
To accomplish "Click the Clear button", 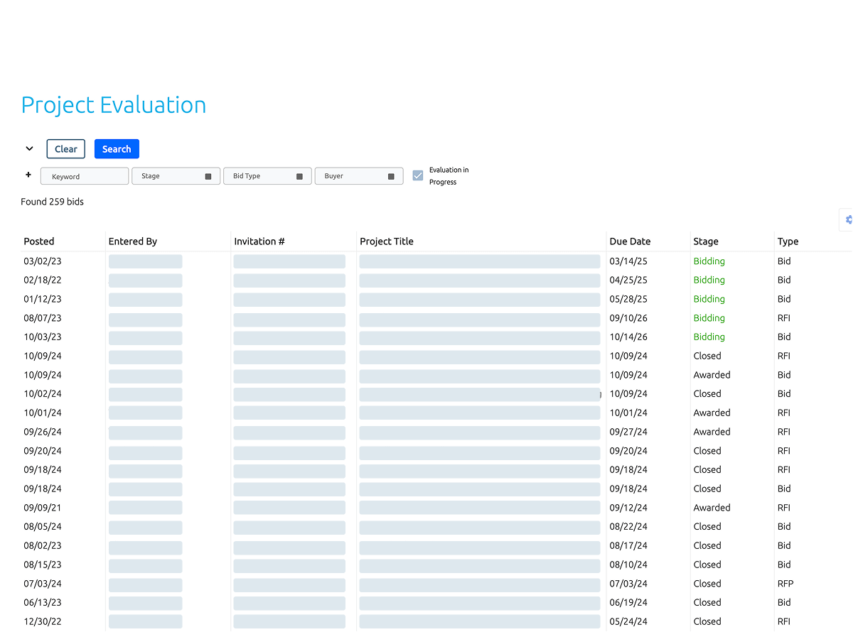I will (65, 149).
